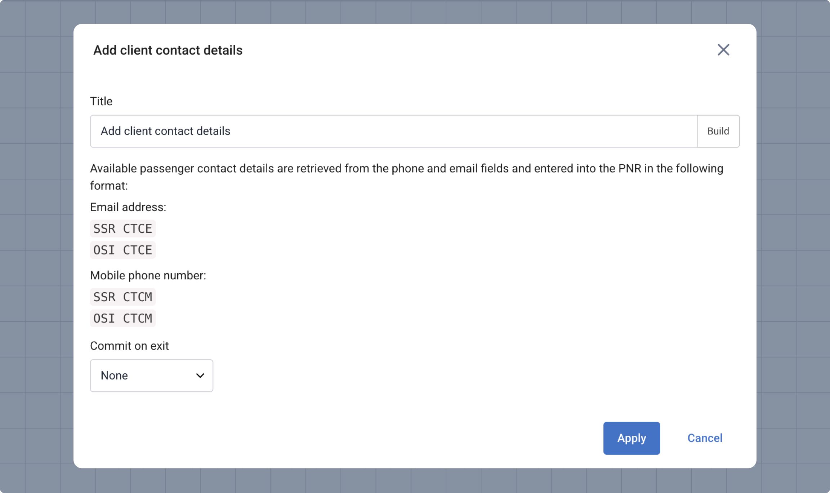
Task: Click the dropdown chevron next to None
Action: [200, 376]
